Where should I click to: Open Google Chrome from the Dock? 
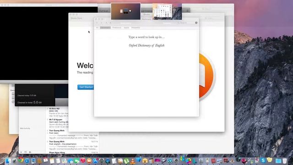[21, 160]
